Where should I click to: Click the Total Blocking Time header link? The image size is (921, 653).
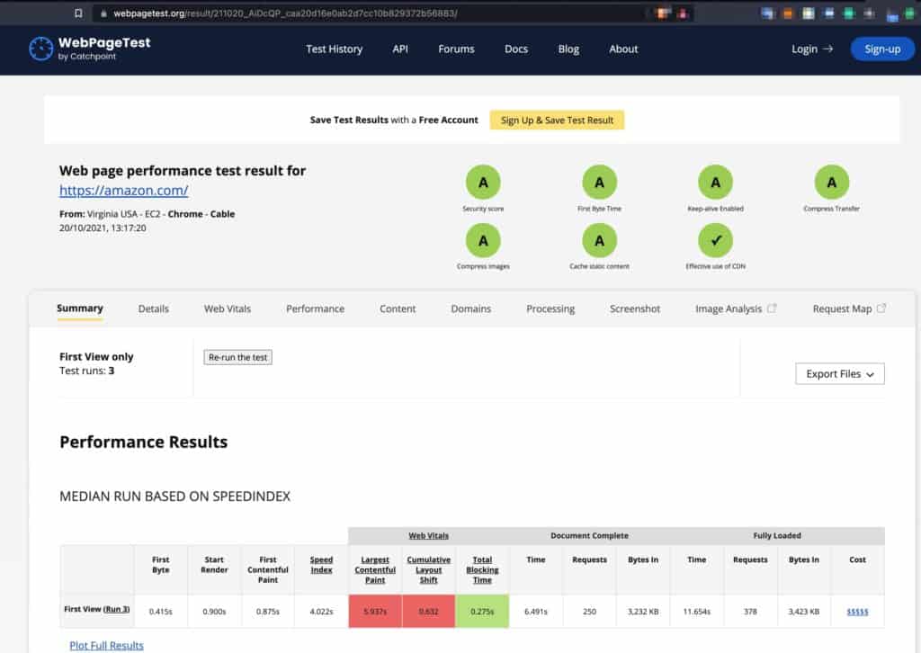click(482, 569)
